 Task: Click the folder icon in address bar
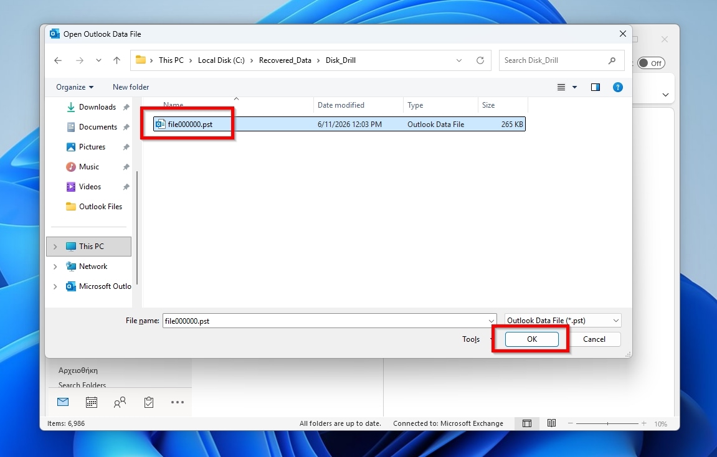click(140, 60)
